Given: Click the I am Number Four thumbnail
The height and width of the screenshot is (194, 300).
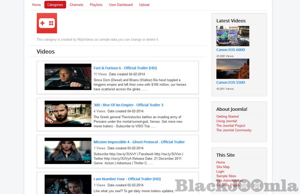Looking at the screenshot, I should pyautogui.click(x=68, y=185).
